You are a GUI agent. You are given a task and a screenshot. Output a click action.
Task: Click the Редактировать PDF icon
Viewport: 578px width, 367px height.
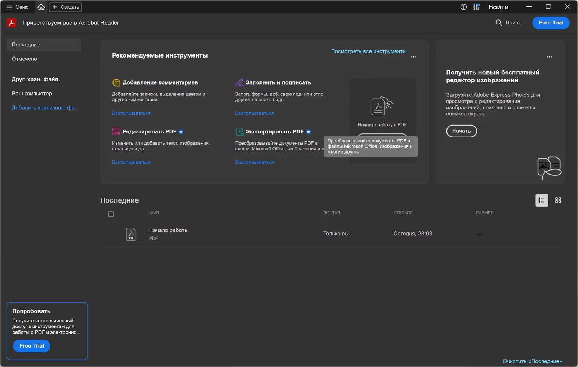coord(116,132)
